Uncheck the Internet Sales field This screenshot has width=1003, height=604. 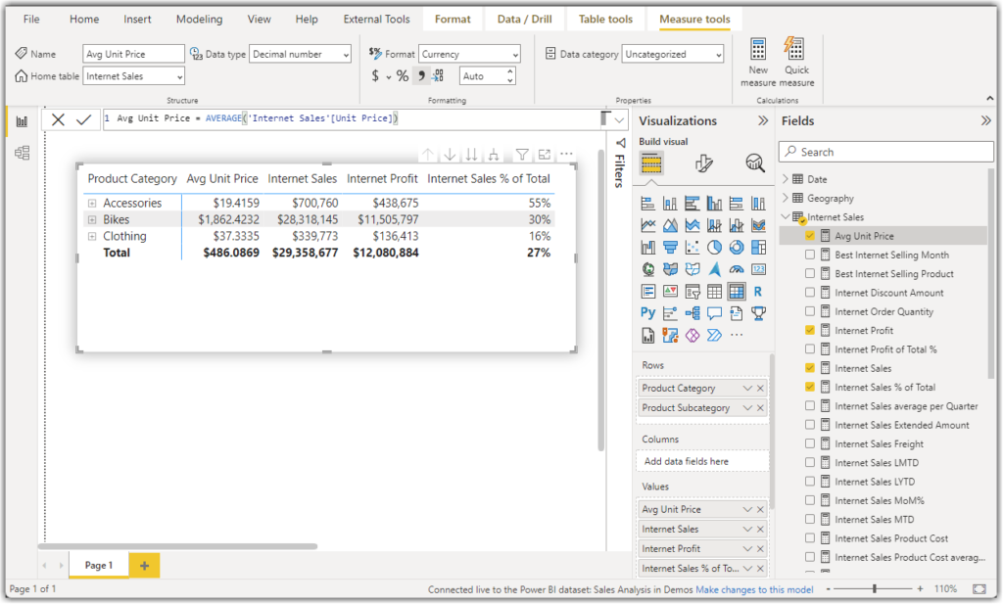pos(810,368)
